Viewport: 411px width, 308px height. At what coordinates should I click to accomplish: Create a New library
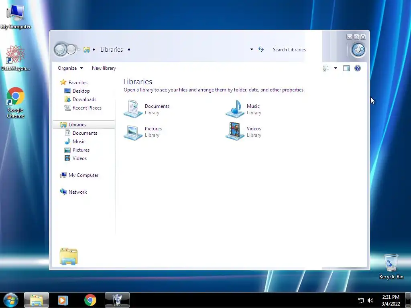pyautogui.click(x=104, y=68)
